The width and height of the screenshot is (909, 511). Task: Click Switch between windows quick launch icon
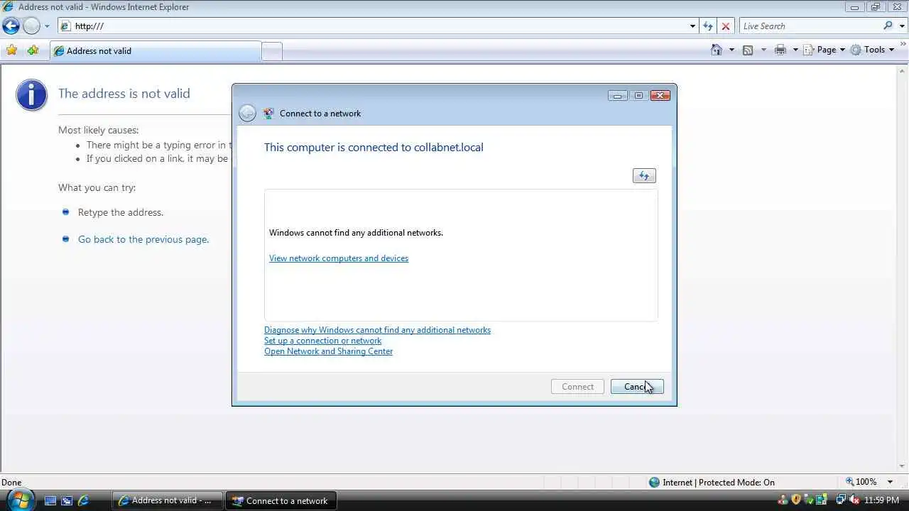click(67, 500)
